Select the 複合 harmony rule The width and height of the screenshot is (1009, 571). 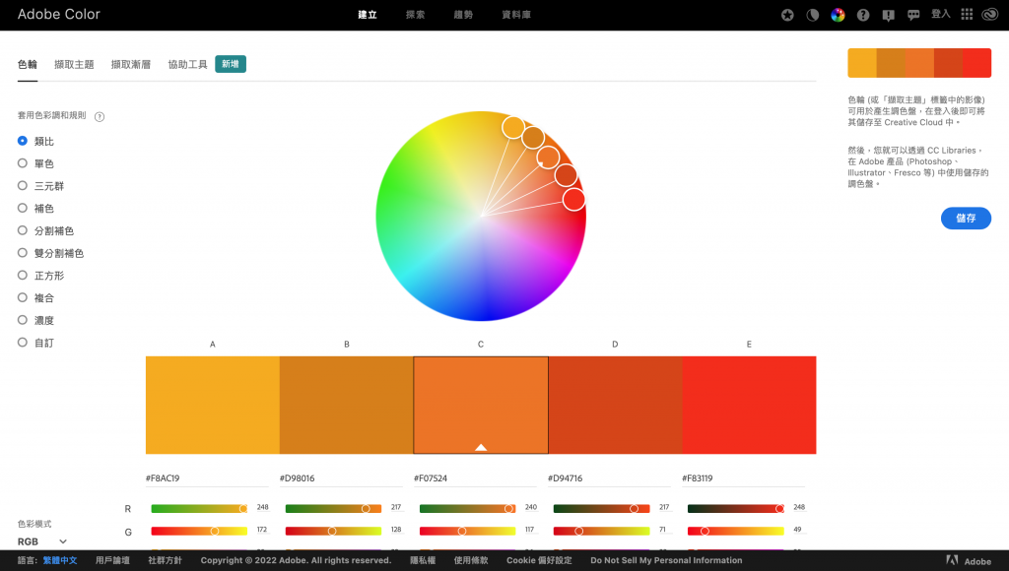point(36,297)
